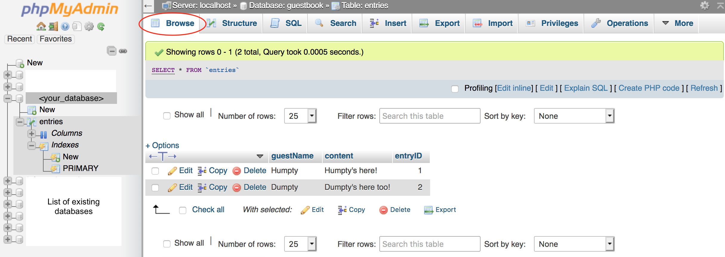This screenshot has height=257, width=725.
Task: Switch to the Search tab
Action: pos(335,23)
